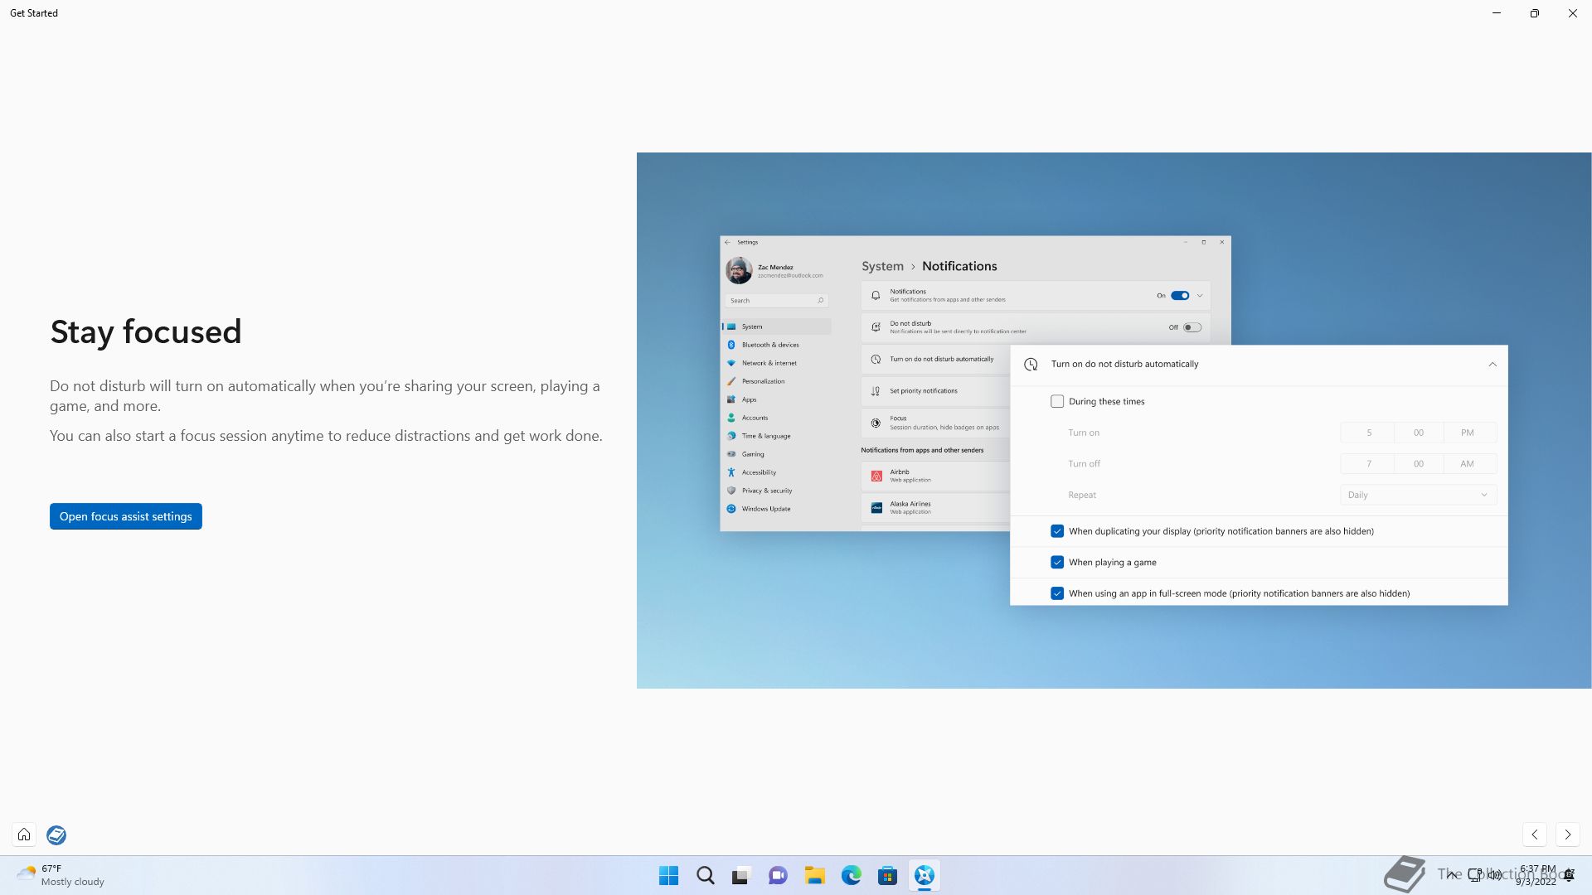
Task: Open the Repeat 'Daily' dropdown
Action: click(x=1418, y=495)
